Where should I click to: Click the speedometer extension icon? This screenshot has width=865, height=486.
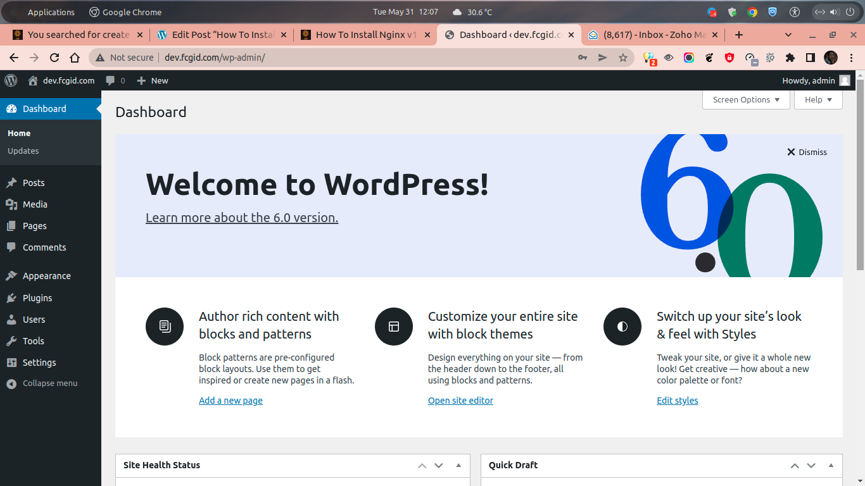click(750, 58)
